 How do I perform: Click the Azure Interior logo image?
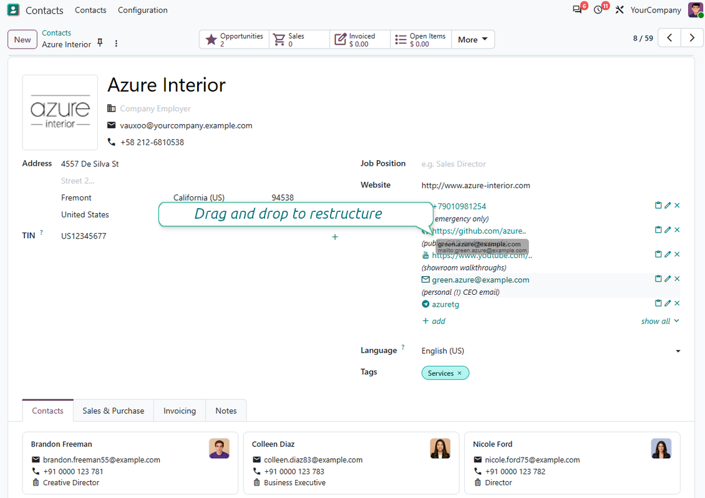[61, 112]
